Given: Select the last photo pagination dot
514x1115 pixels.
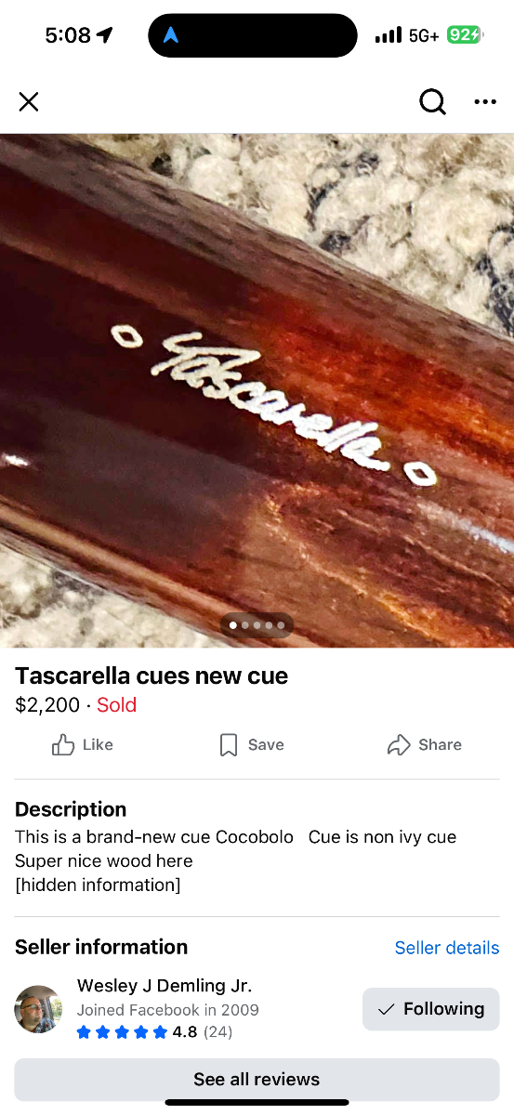Looking at the screenshot, I should pos(280,625).
